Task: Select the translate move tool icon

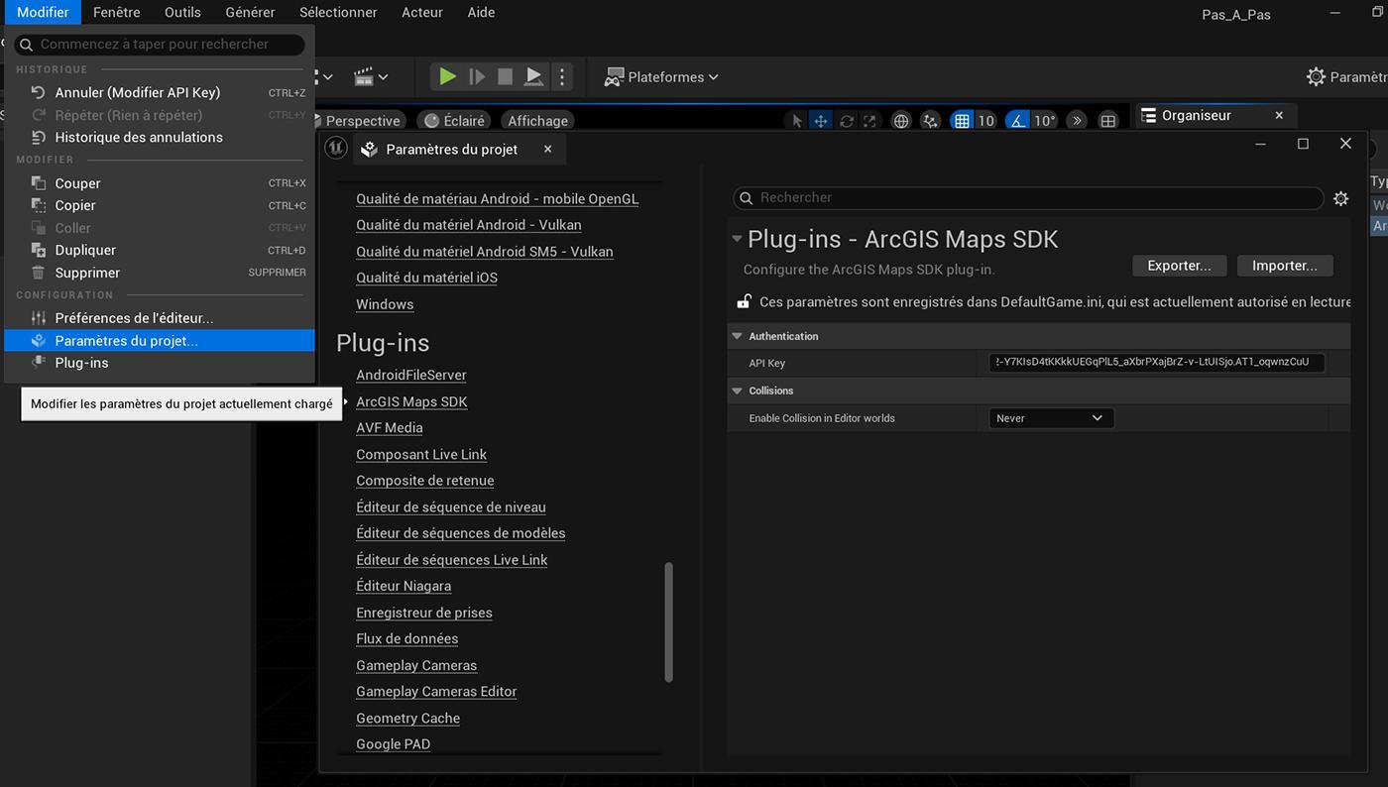Action: pyautogui.click(x=821, y=121)
